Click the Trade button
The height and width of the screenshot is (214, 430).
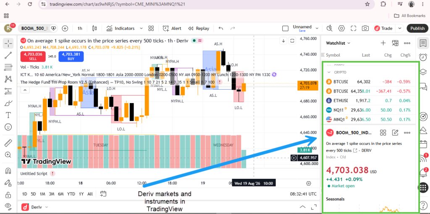tap(384, 28)
